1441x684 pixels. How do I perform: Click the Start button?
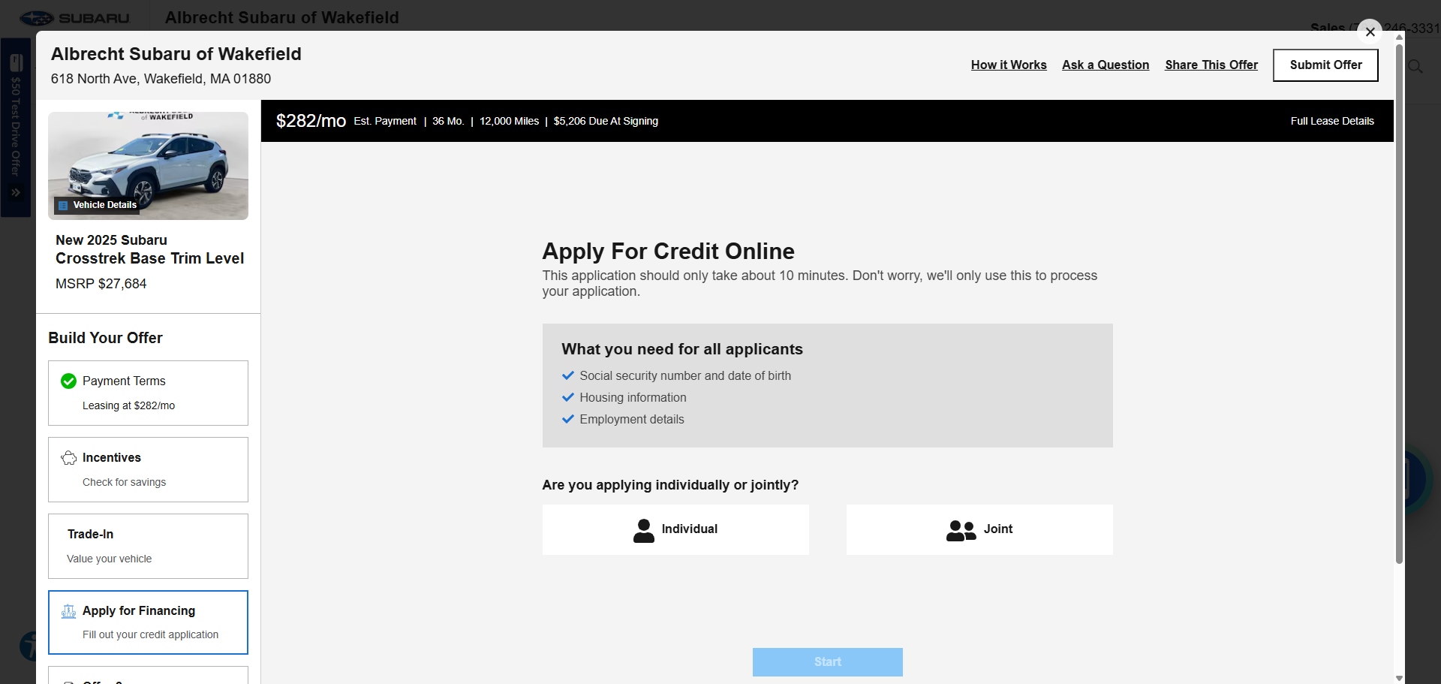coord(827,662)
